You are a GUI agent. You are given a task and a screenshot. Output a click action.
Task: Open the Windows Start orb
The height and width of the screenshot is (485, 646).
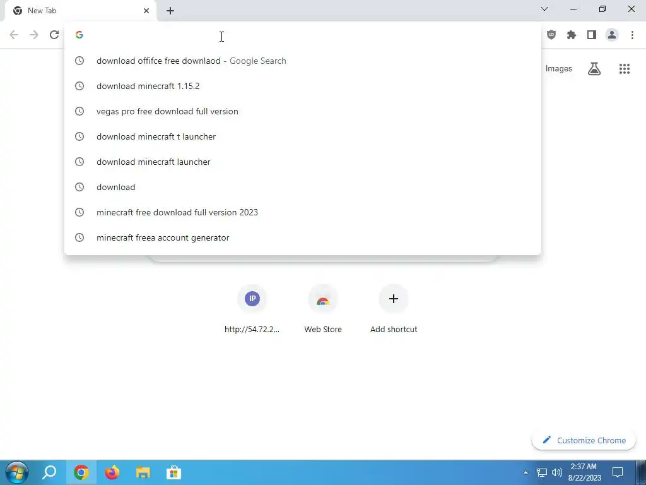pos(16,472)
